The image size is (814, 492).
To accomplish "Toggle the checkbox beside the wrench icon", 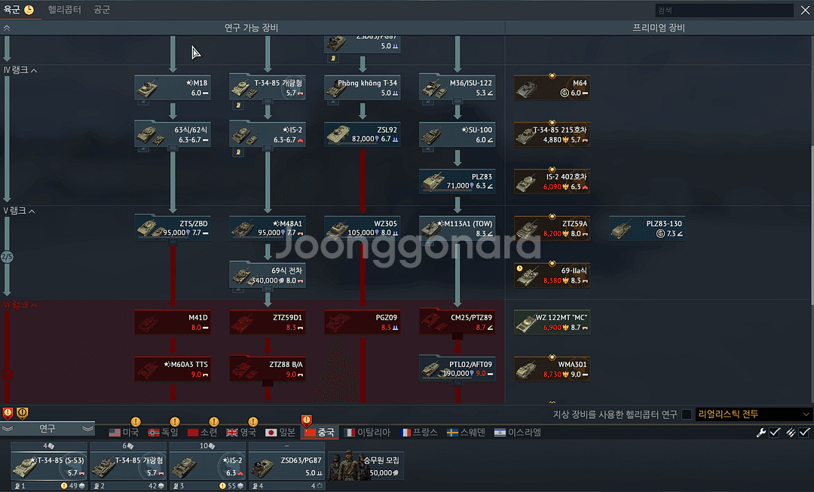I will point(775,432).
